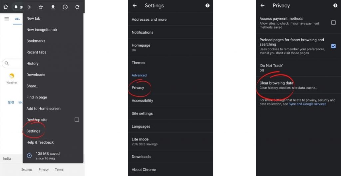This screenshot has height=176, width=341.
Task: Open the hamburger menu on Google page
Action: (x=6, y=19)
